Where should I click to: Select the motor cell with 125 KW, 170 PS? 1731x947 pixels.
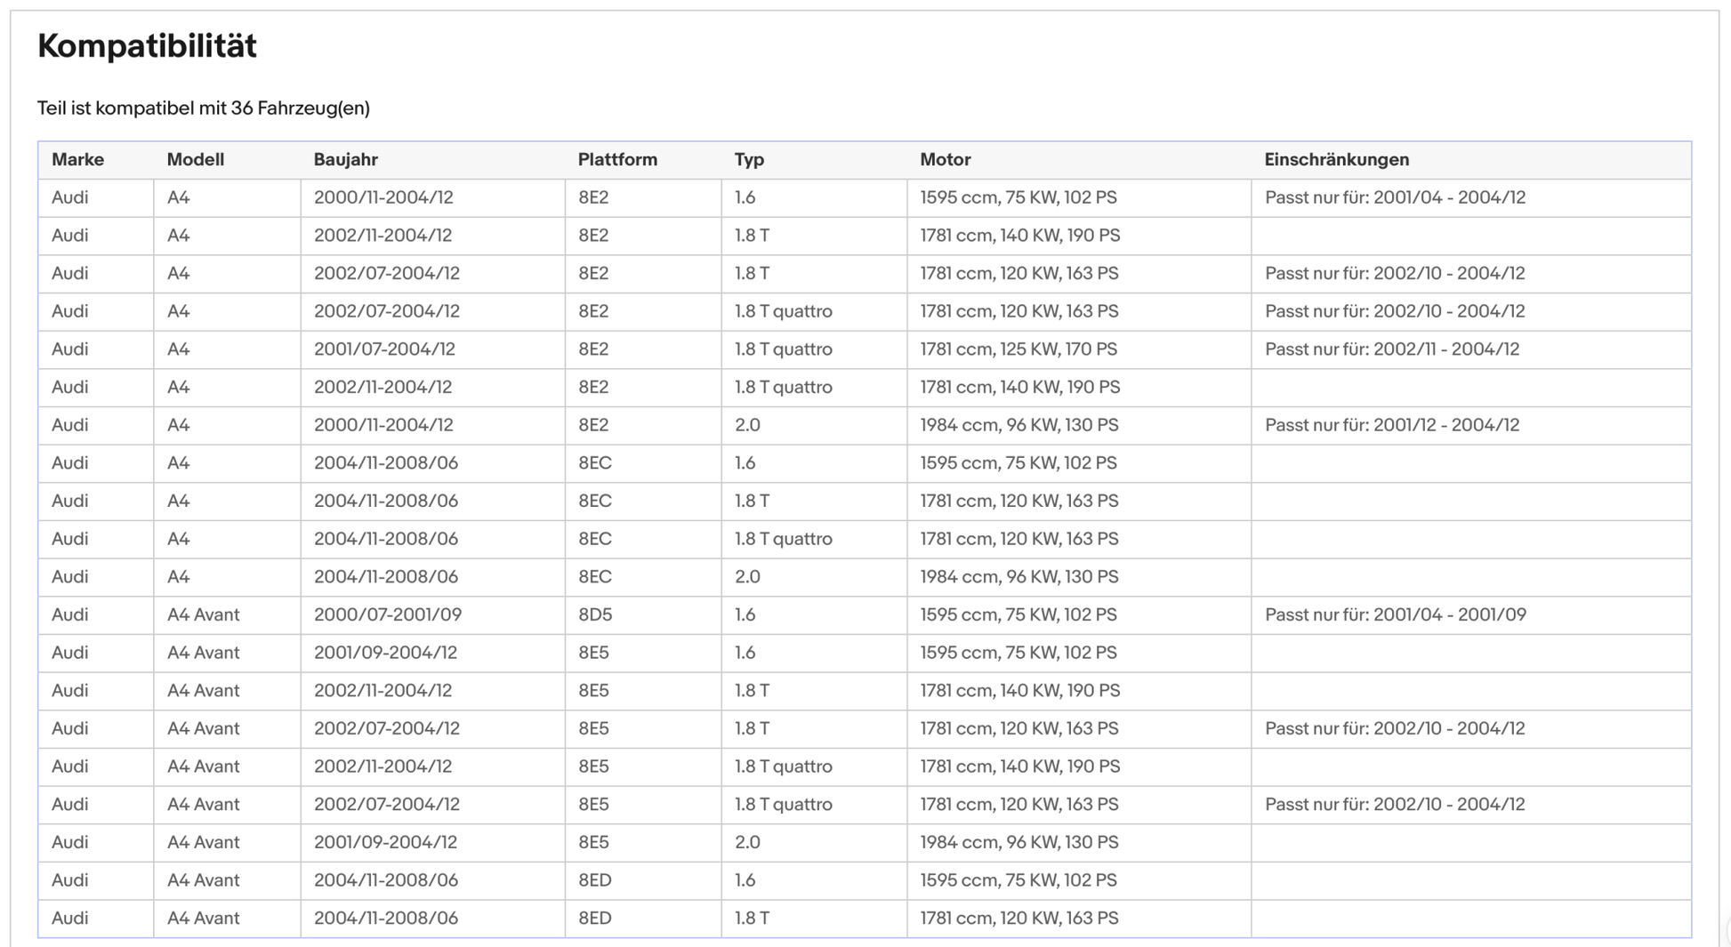pos(1018,349)
